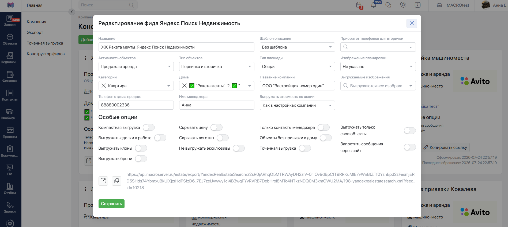The width and height of the screenshot is (508, 227).
Task: Open the ПИ sidebar section
Action: (x=10, y=170)
